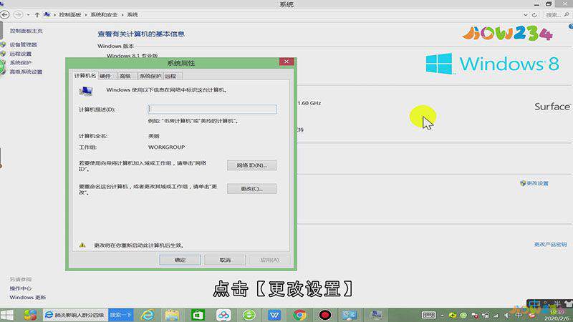Image resolution: width=573 pixels, height=322 pixels.
Task: Click into the 计算机描述 text field
Action: coord(212,109)
